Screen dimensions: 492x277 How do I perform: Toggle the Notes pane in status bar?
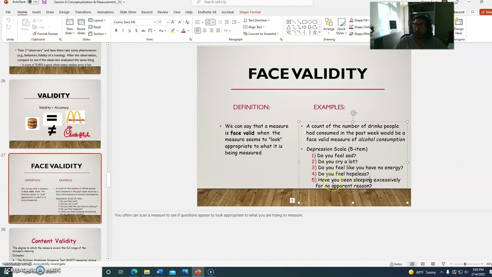coord(396,264)
